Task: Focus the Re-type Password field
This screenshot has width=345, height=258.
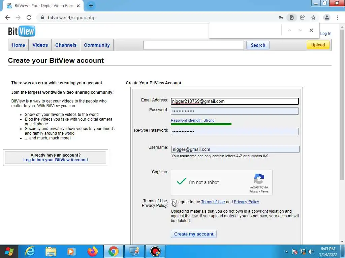Action: coord(235,131)
